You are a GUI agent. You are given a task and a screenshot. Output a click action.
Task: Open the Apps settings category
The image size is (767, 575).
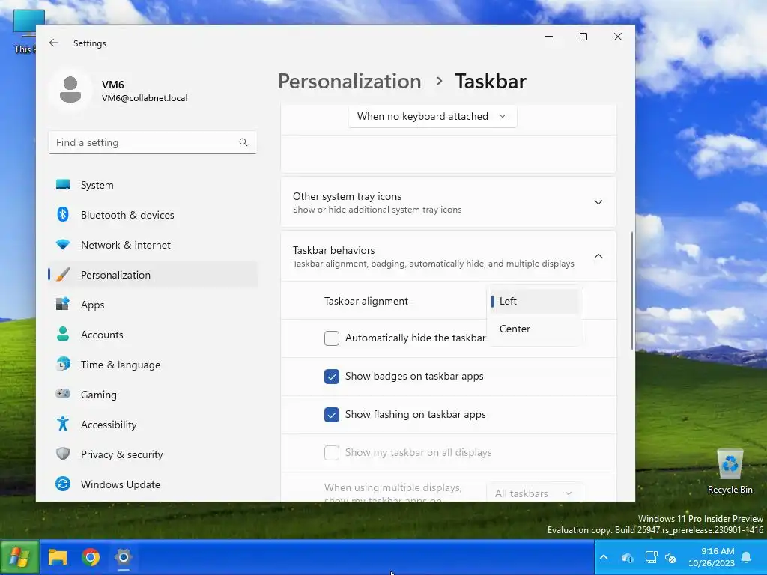tap(153, 305)
